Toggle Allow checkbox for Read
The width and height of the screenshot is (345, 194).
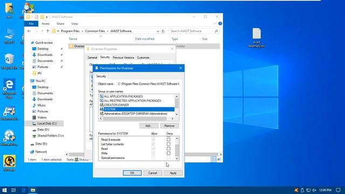pyautogui.click(x=153, y=149)
